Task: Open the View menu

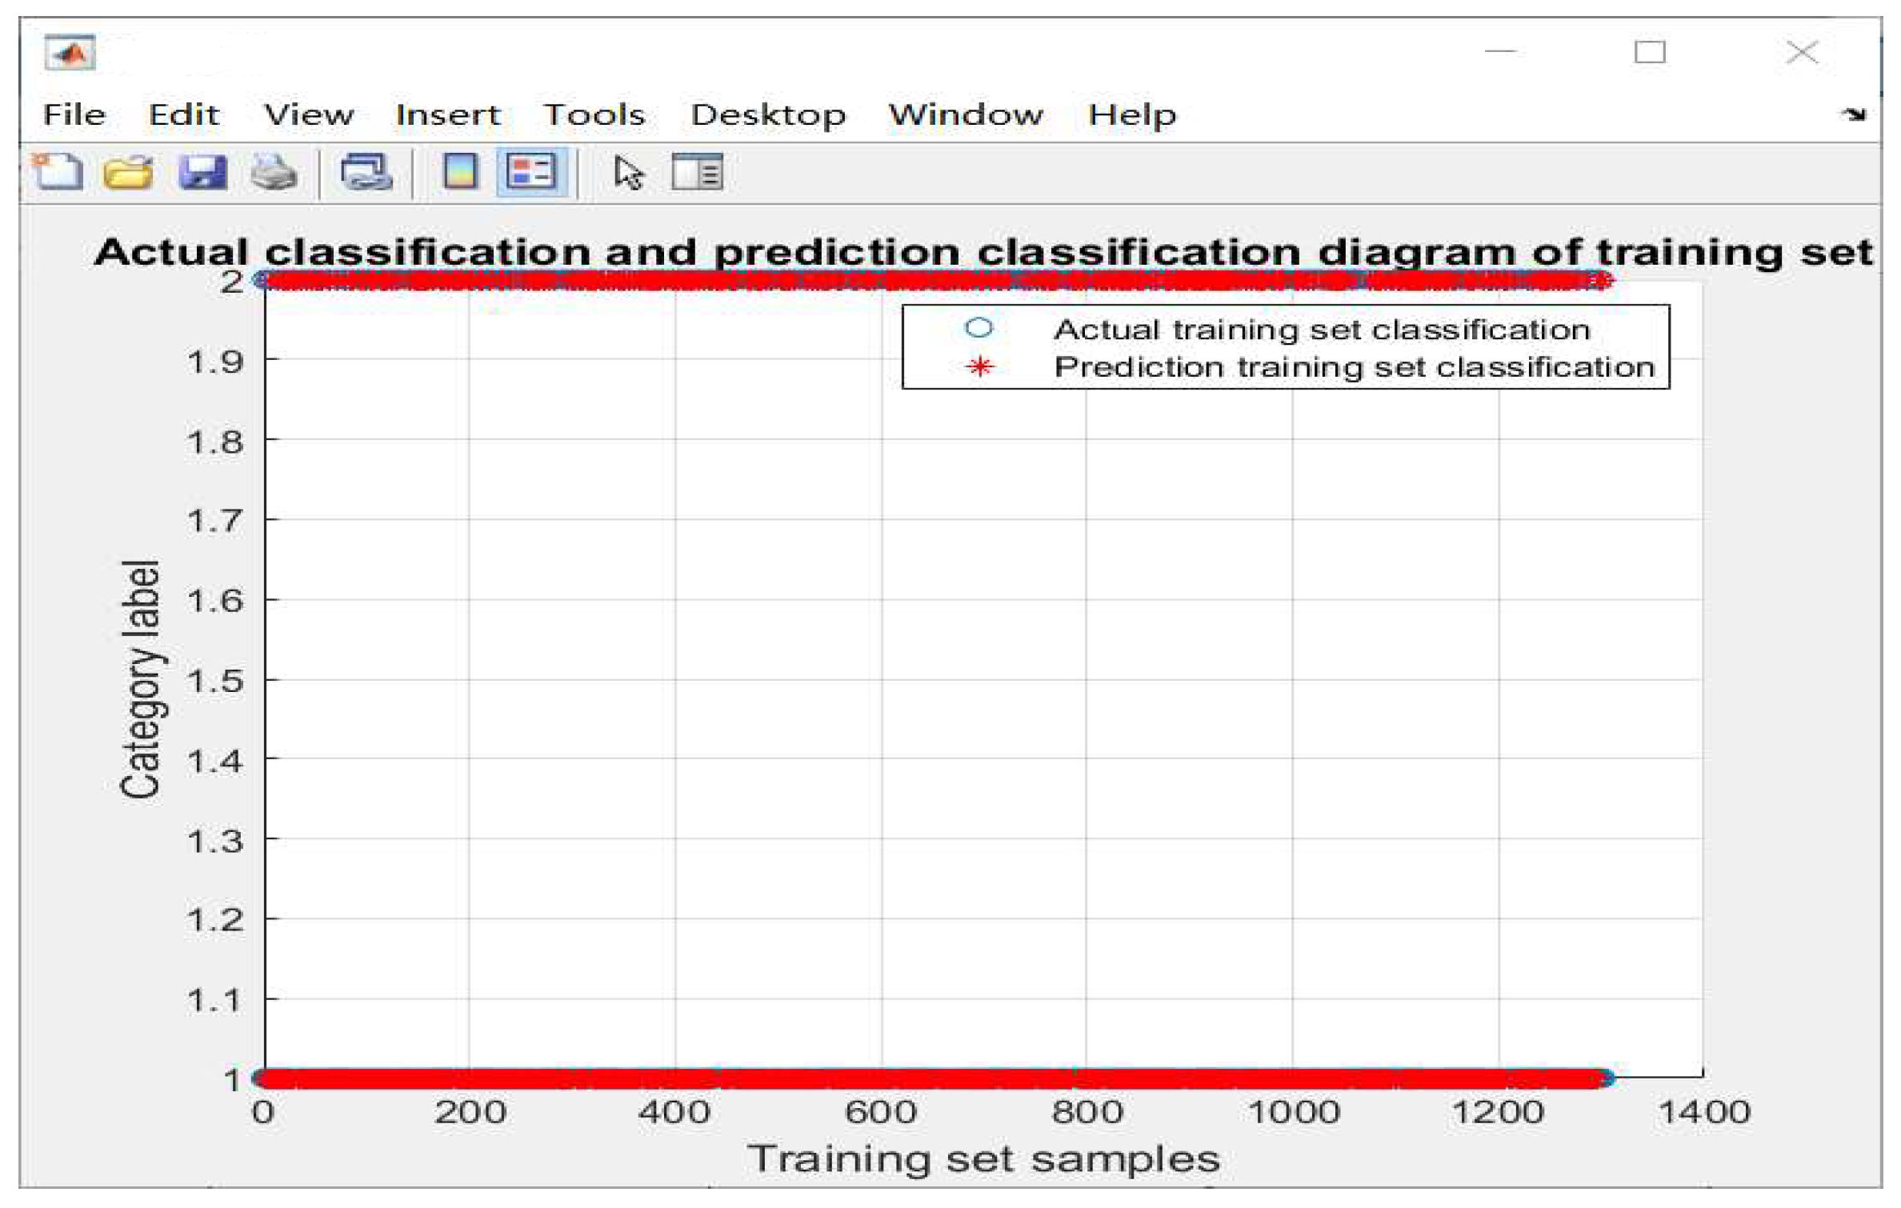Action: (309, 114)
